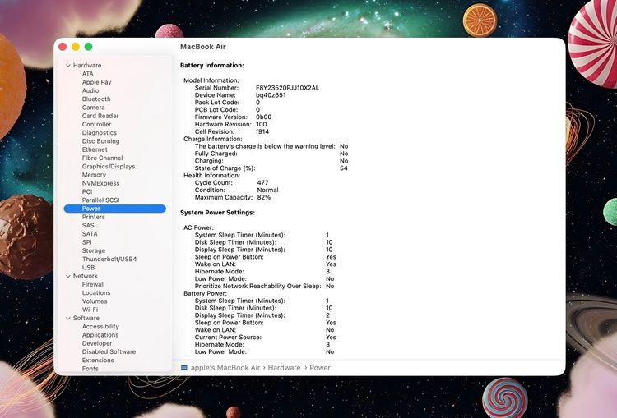The height and width of the screenshot is (418, 617).
Task: Click the device name bq40z651
Action: [x=271, y=95]
